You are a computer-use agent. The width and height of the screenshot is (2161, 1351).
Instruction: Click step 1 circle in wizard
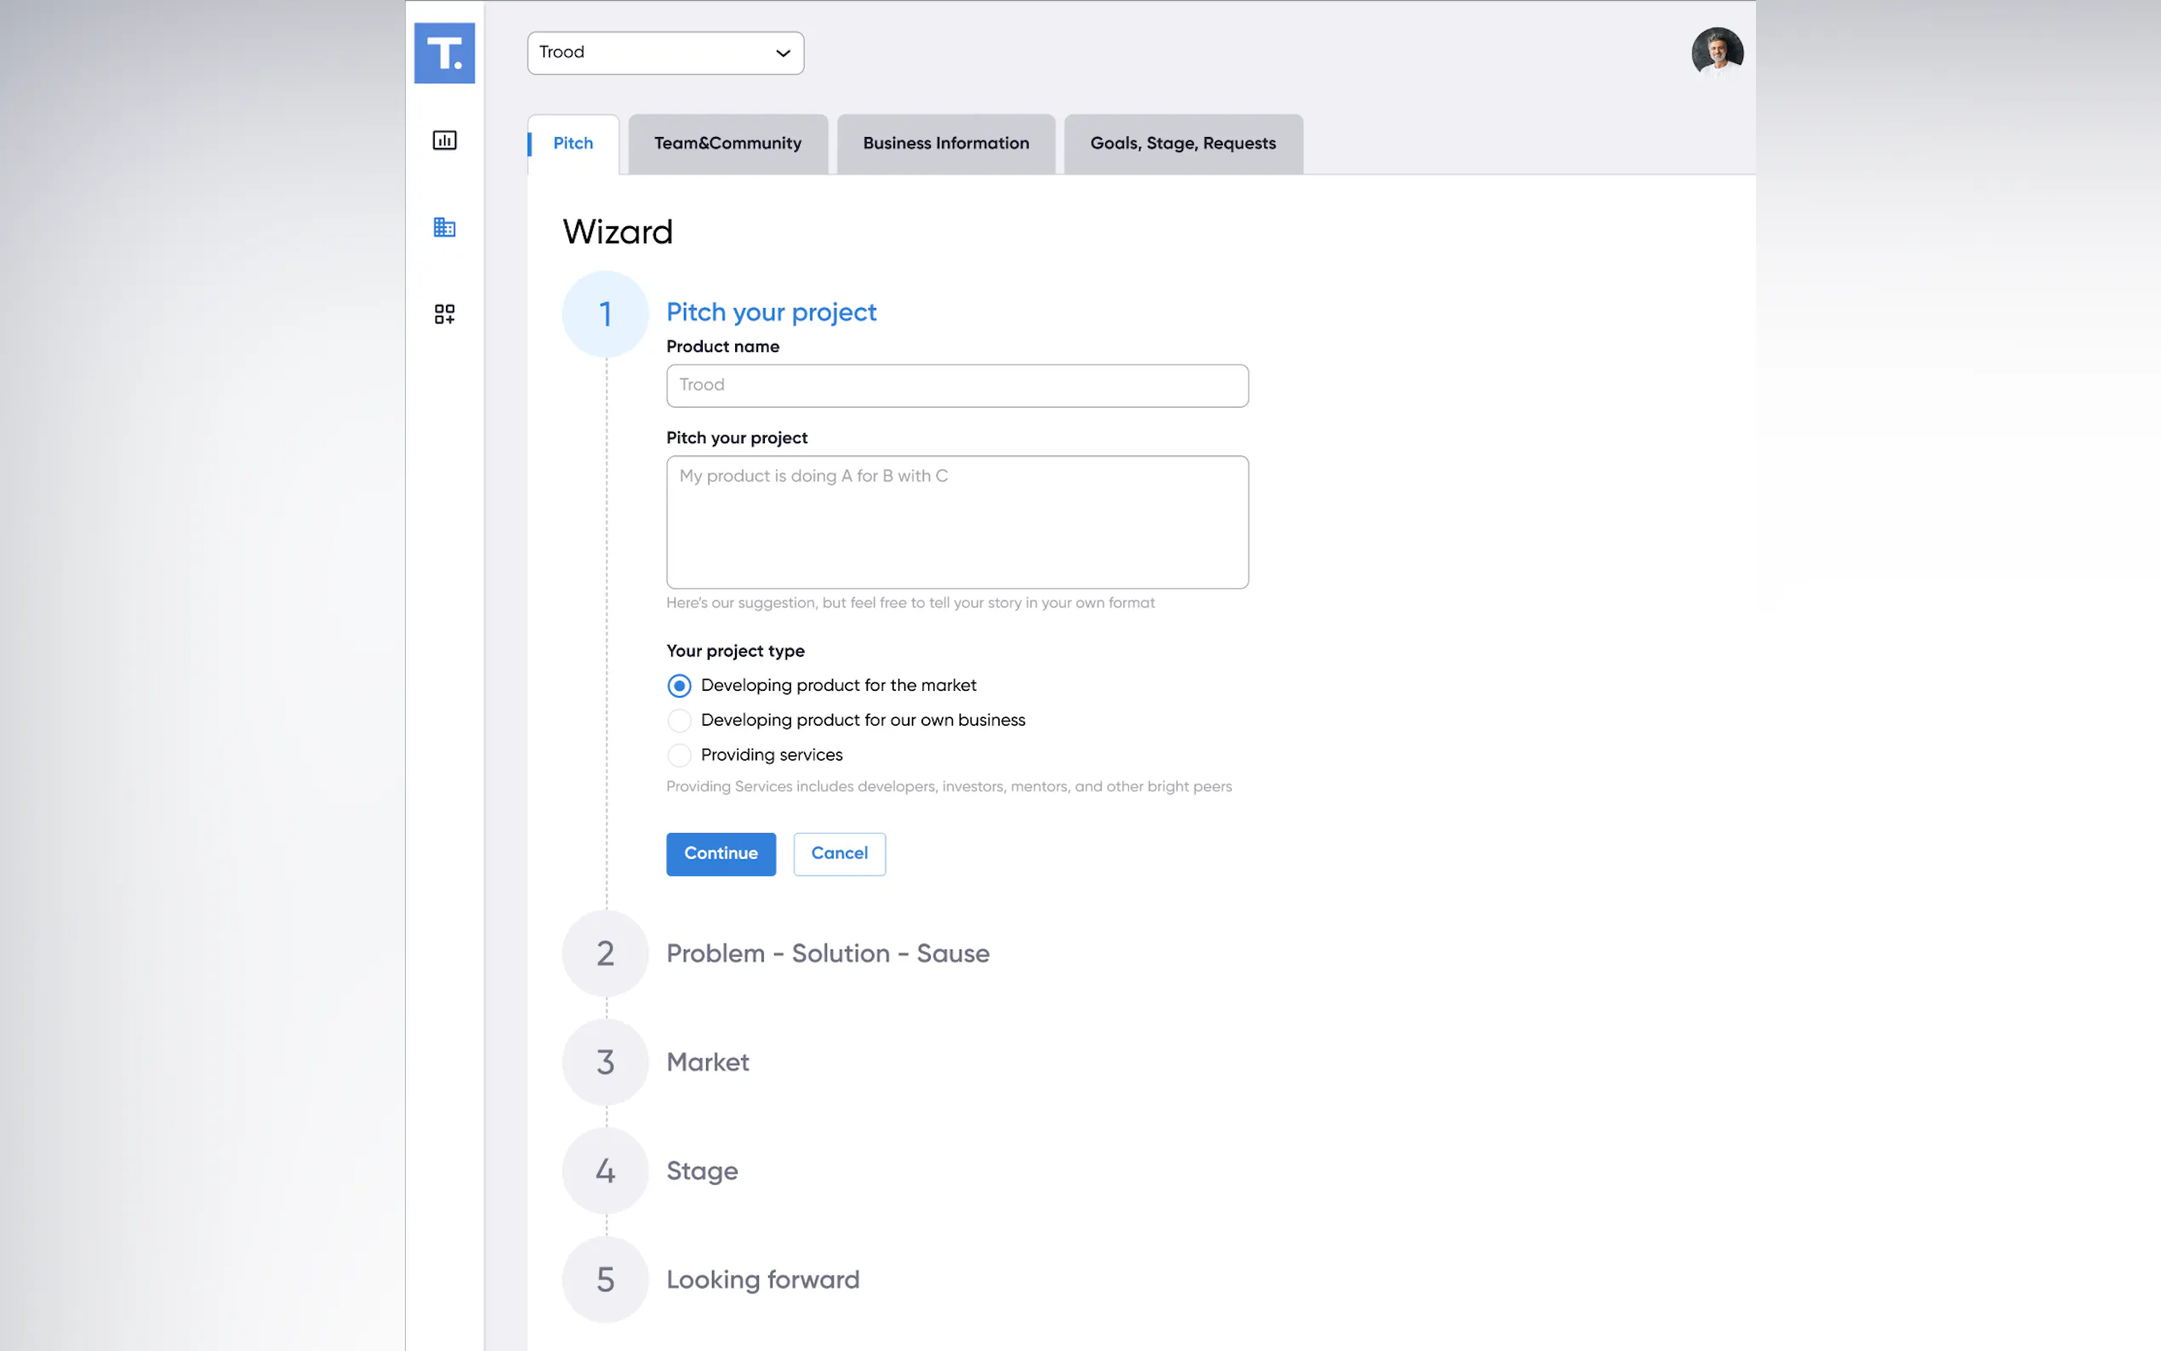(605, 314)
